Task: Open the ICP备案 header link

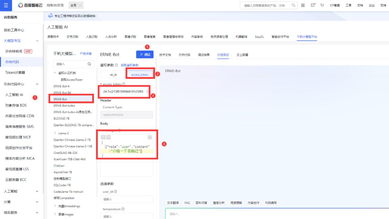Action: coord(335,5)
